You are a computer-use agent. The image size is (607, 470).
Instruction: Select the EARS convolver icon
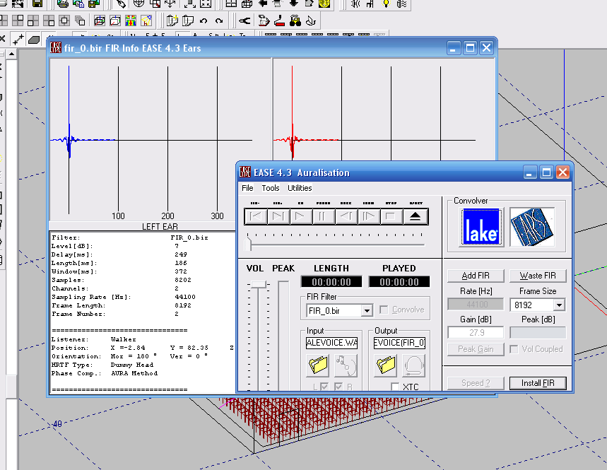(x=532, y=228)
